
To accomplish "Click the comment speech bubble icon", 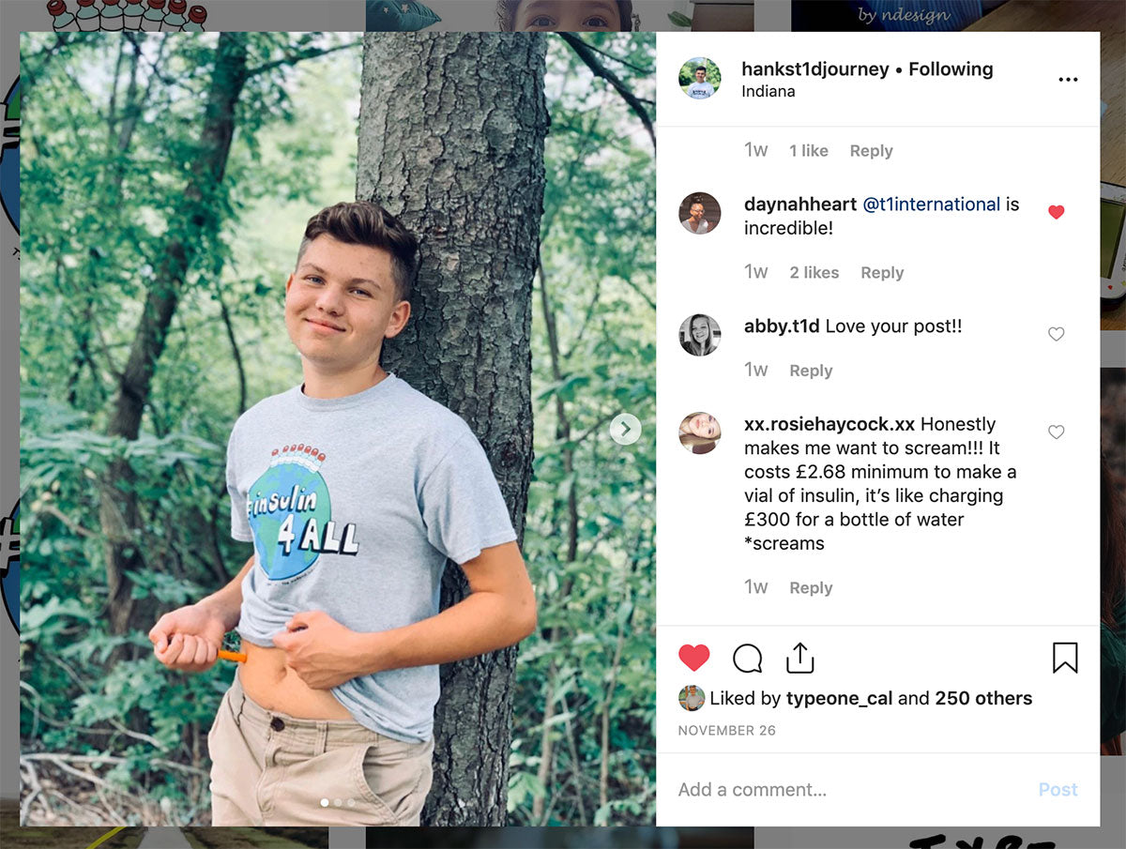I will 747,658.
